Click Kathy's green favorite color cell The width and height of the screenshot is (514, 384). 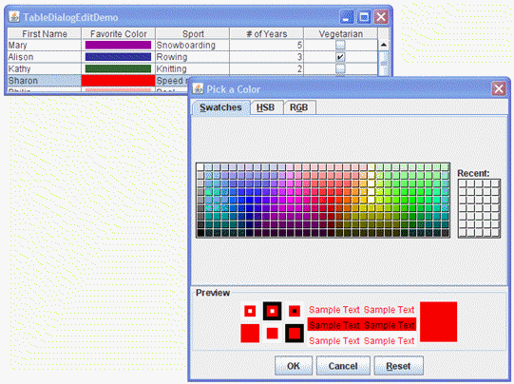118,68
